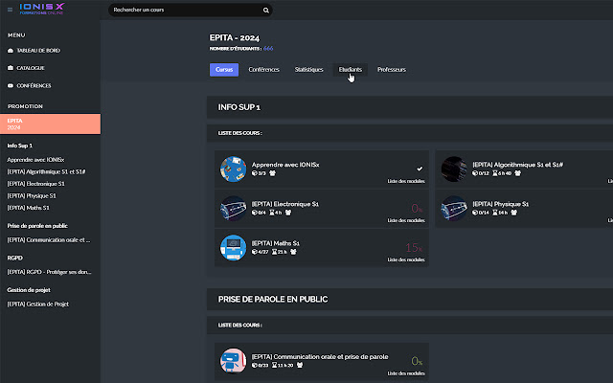613x383 pixels.
Task: Click completed checkmark on Apprendre avec IONISx
Action: [420, 169]
